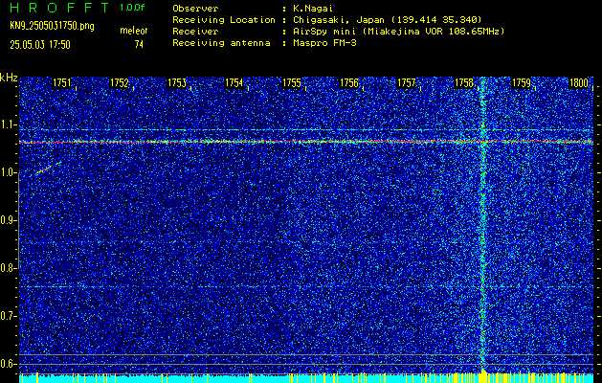
Task: Click the slanted meteor echo trace near 1751
Action: click(x=48, y=169)
